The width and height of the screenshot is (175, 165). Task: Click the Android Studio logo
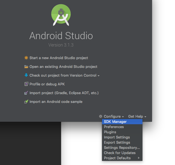61,15
